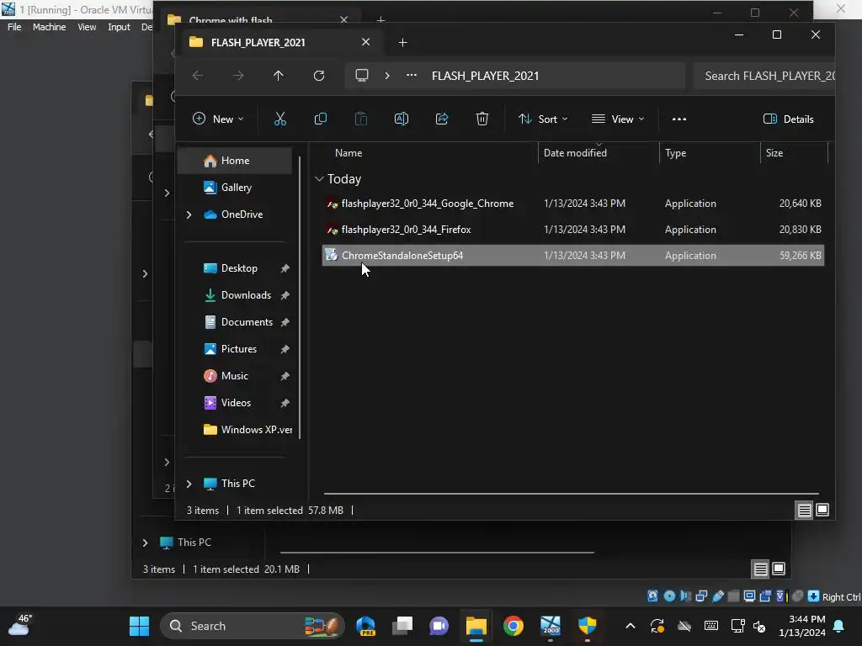Click the back navigation arrow
862x646 pixels.
coord(198,76)
